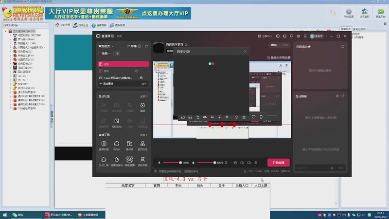
Task: Mute the speaker audio icon
Action: [x=194, y=163]
